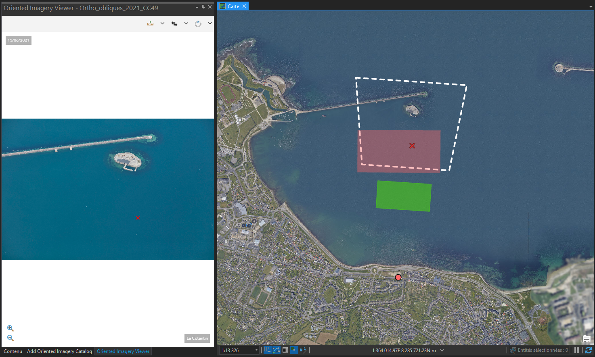
Task: Expand the Measure tool dropdown chevron
Action: 162,23
